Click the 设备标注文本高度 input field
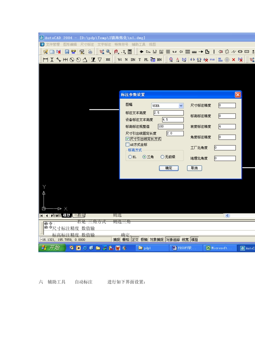Screen dimensions: 255x361 pos(173,120)
